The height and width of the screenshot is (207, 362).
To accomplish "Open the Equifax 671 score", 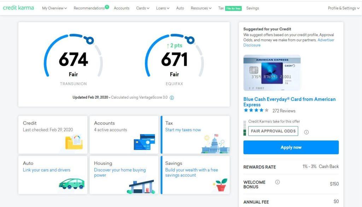I will [x=174, y=59].
